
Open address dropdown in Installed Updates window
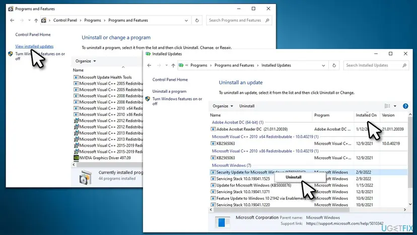[323, 65]
